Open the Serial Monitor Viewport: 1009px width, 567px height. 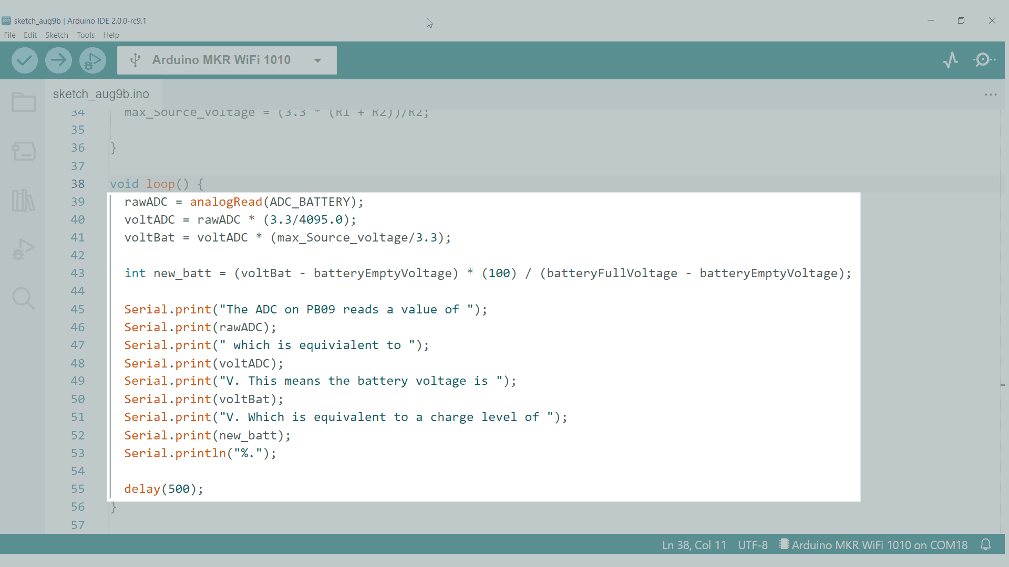click(x=984, y=60)
